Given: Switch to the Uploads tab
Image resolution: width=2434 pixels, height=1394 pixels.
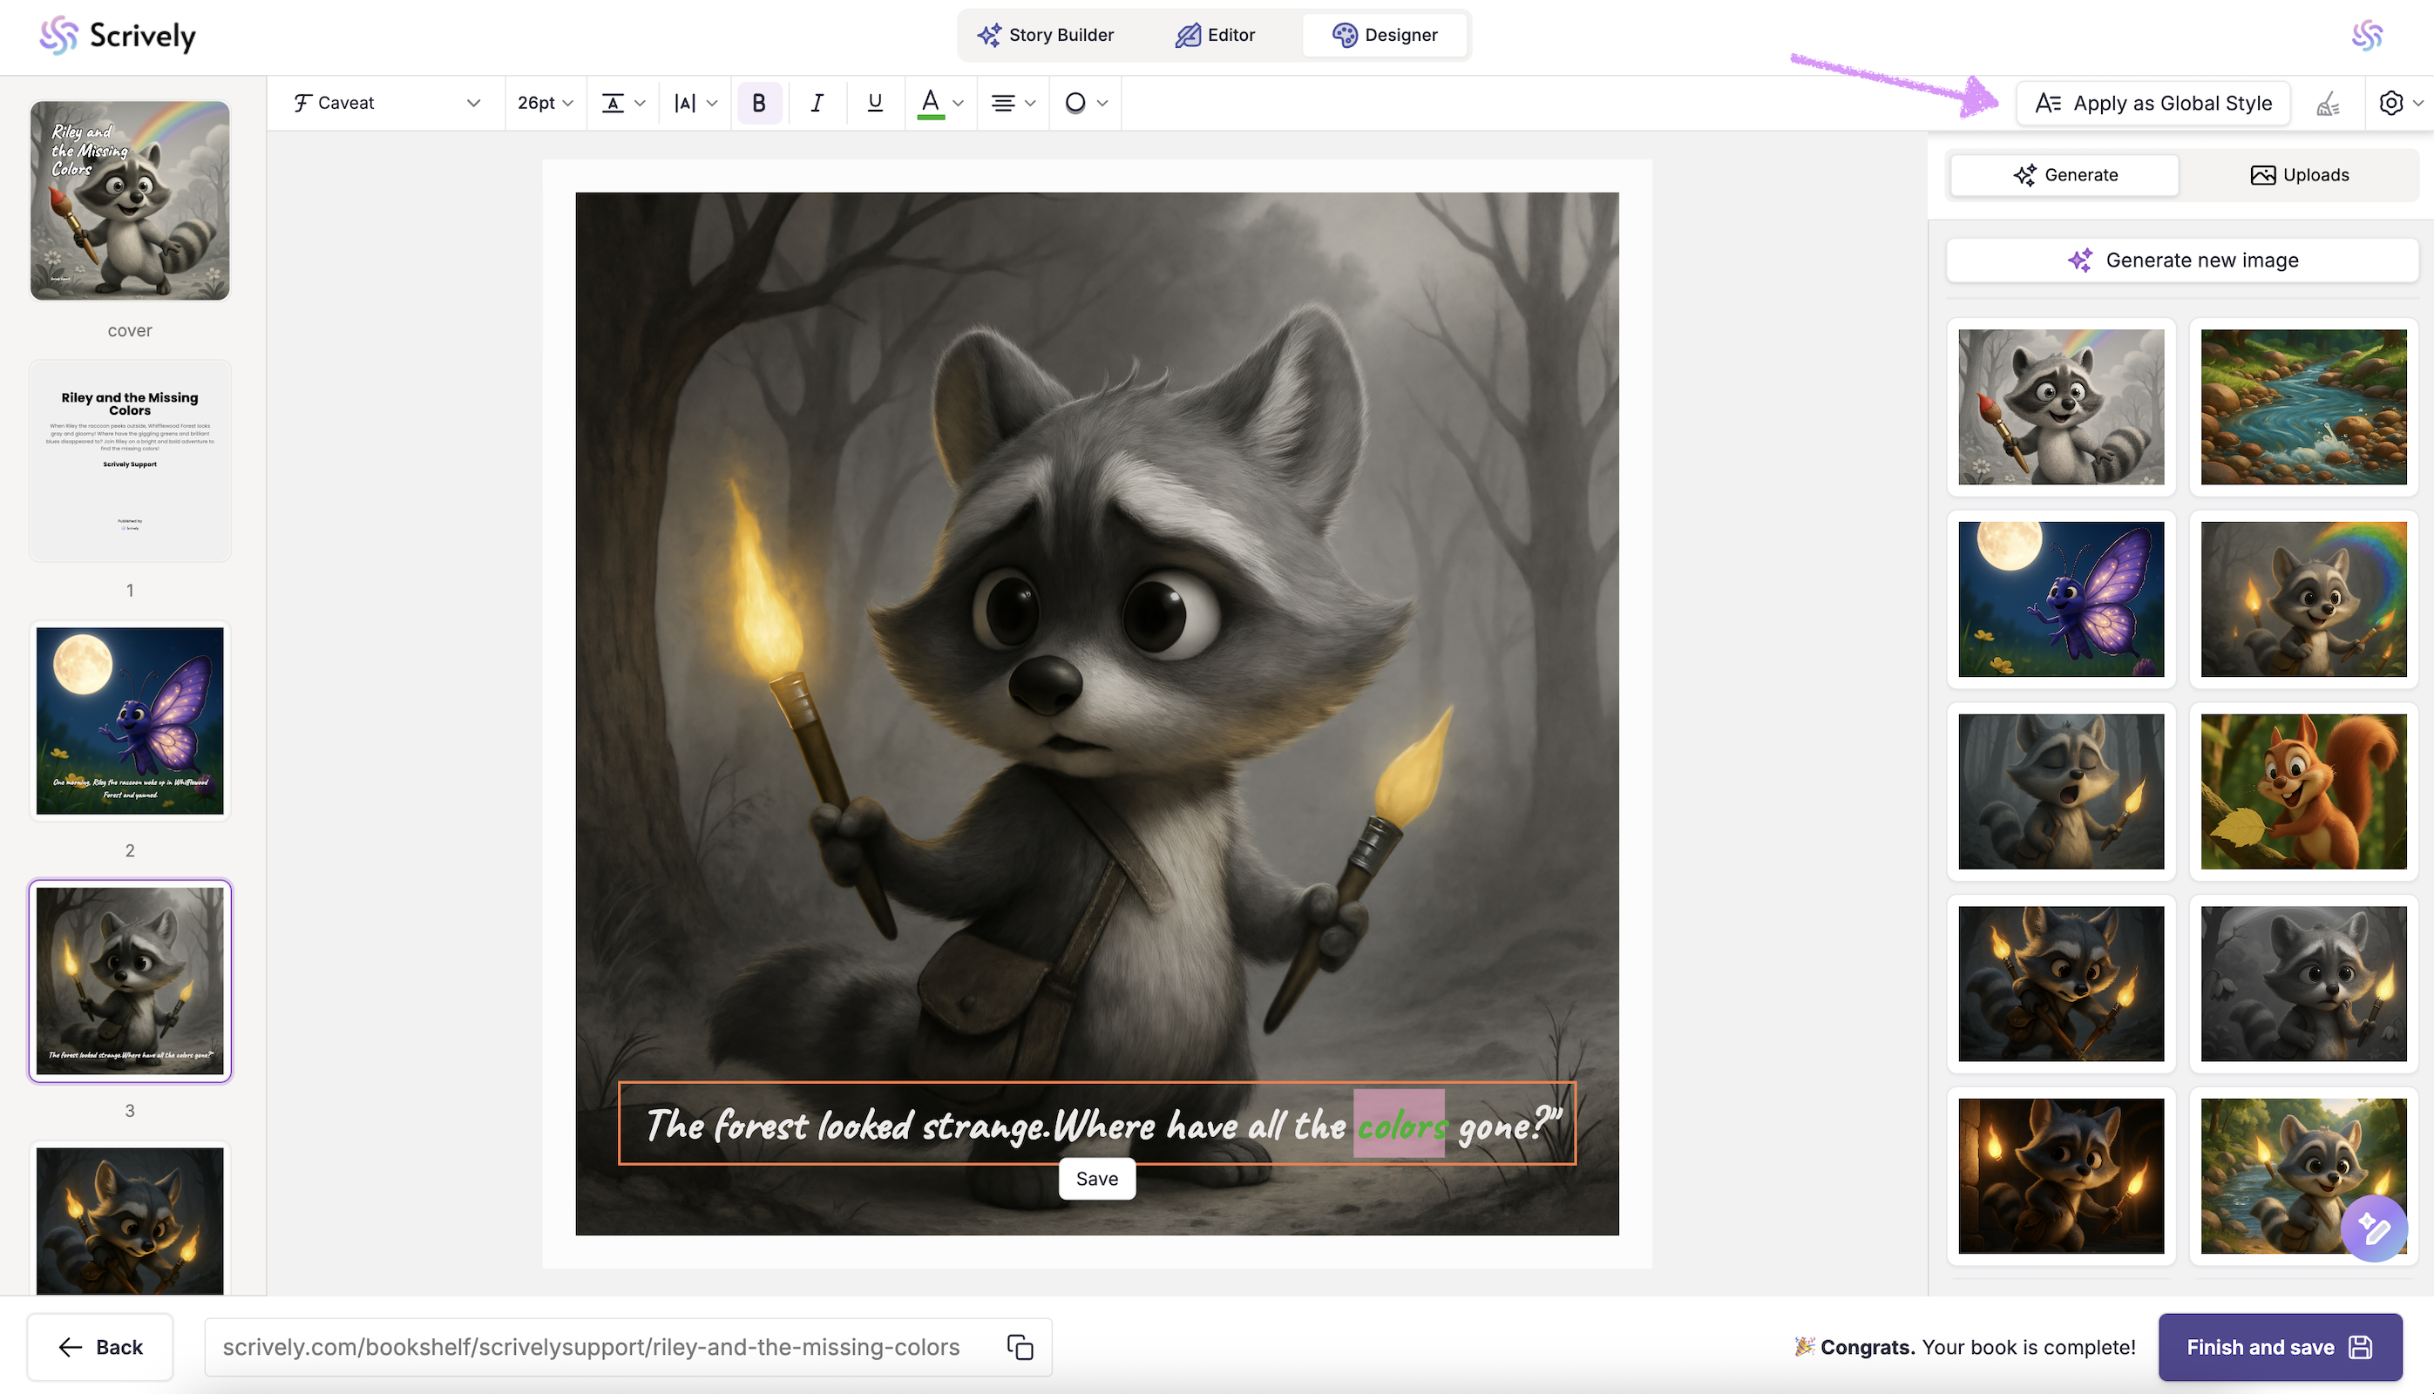Looking at the screenshot, I should tap(2299, 175).
